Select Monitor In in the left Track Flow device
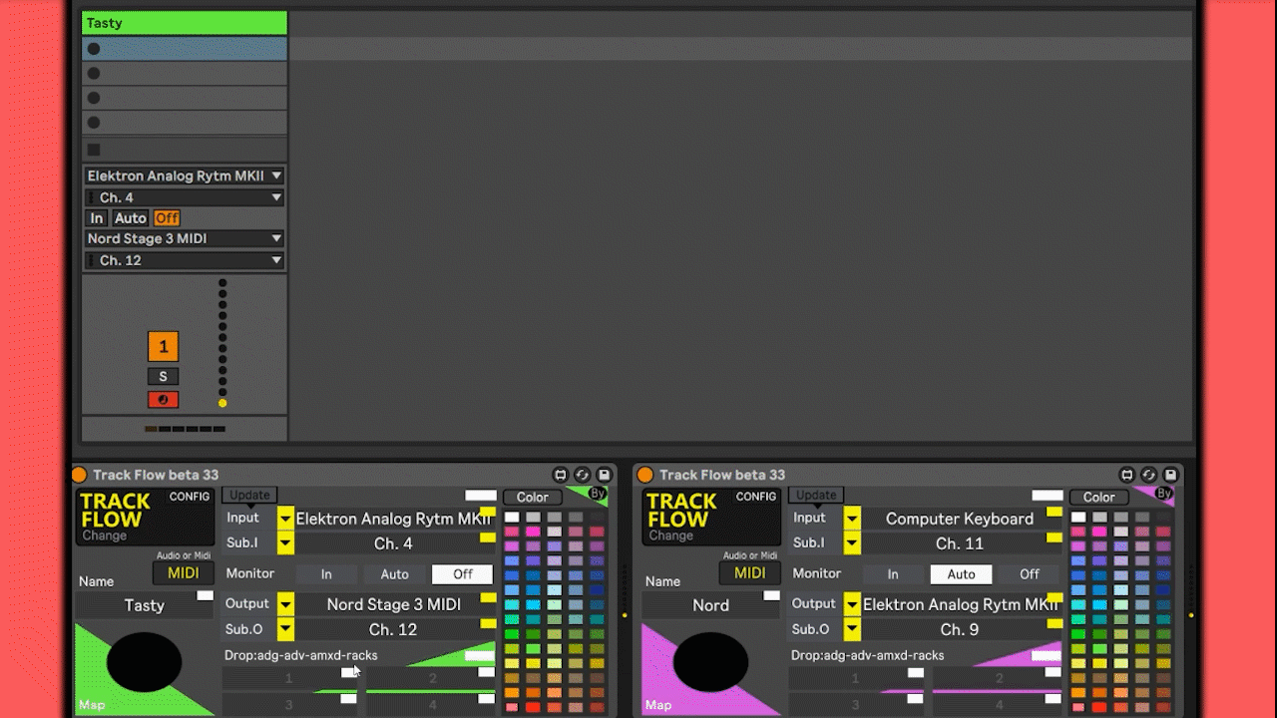 [326, 574]
